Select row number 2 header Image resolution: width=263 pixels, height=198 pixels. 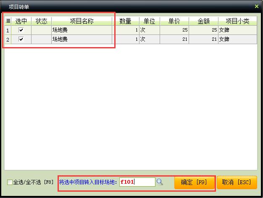point(8,40)
